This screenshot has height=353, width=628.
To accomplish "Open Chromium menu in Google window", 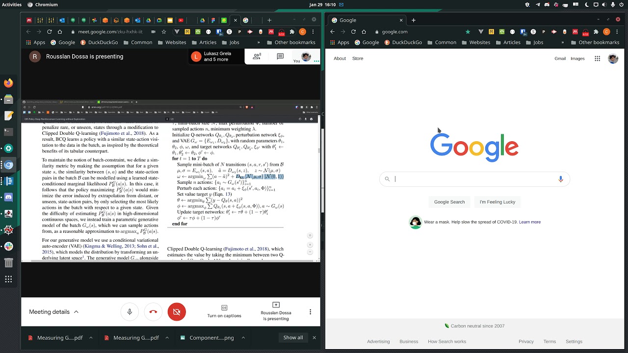I will pyautogui.click(x=618, y=32).
